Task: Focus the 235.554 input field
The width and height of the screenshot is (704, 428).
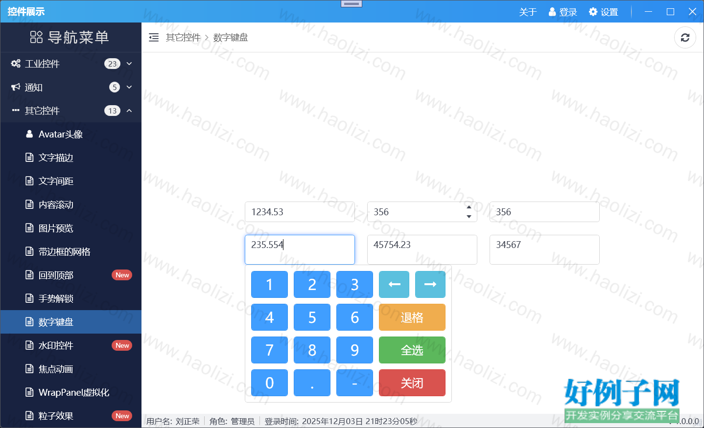Action: (300, 249)
